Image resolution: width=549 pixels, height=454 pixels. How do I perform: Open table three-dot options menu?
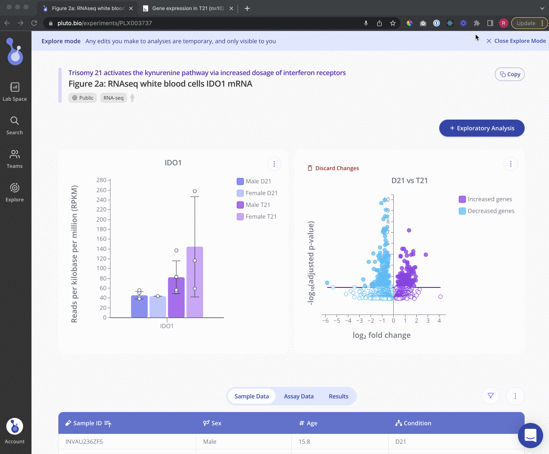(515, 396)
